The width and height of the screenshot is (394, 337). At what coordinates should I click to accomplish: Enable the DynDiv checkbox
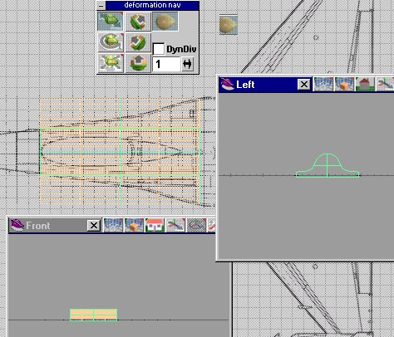pos(159,49)
